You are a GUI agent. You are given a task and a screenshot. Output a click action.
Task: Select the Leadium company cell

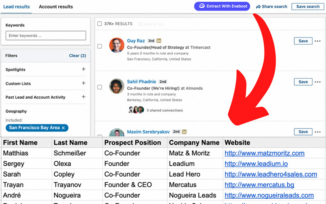pyautogui.click(x=195, y=164)
